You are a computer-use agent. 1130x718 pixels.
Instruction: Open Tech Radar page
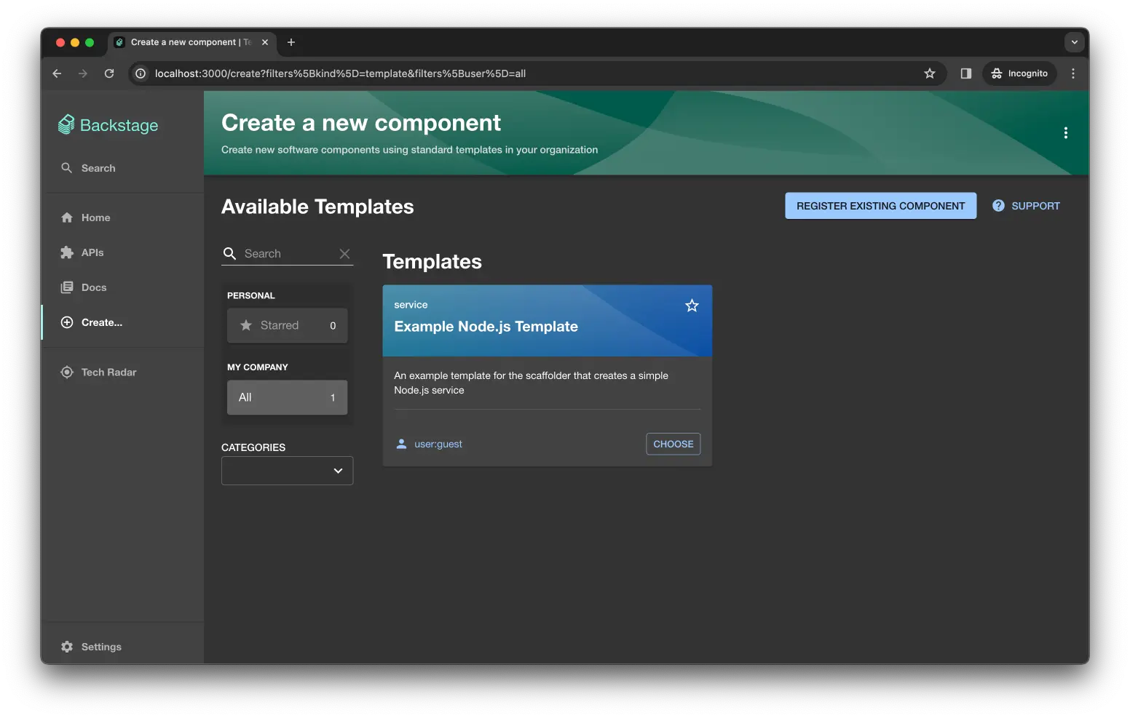point(108,372)
